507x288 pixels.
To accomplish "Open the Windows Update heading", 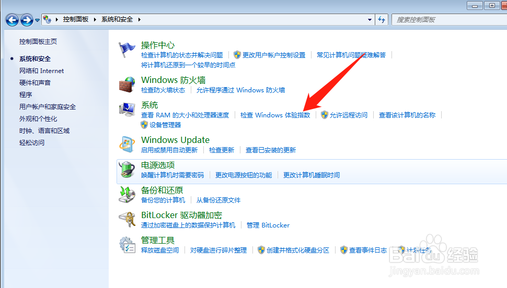I will (x=175, y=140).
